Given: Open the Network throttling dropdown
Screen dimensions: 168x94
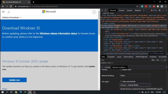Looking at the screenshot, I should click(x=135, y=75).
